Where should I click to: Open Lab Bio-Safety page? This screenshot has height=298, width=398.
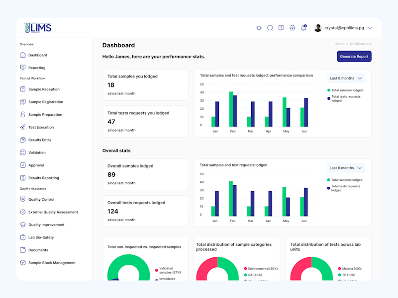click(x=41, y=237)
